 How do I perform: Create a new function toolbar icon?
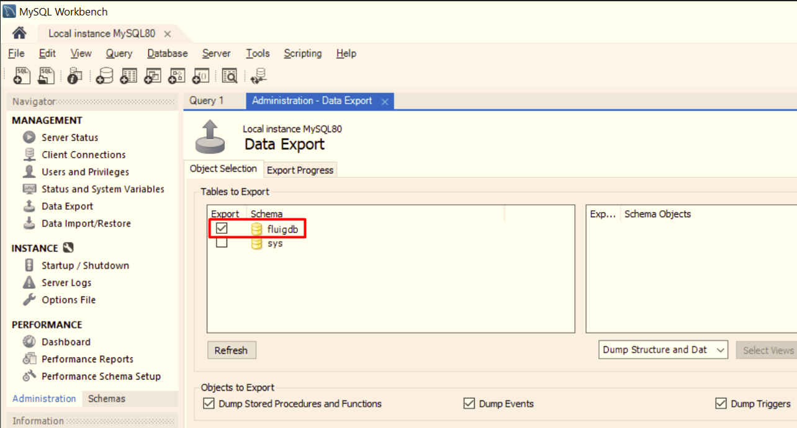pos(200,76)
